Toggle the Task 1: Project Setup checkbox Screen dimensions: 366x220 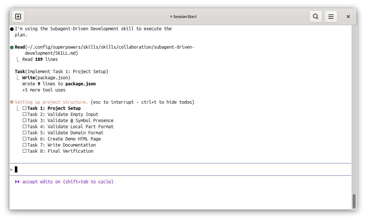pyautogui.click(x=25, y=108)
